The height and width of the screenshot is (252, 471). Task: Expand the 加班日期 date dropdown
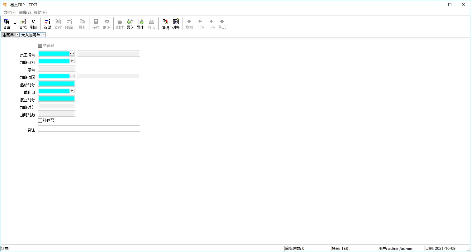72,61
